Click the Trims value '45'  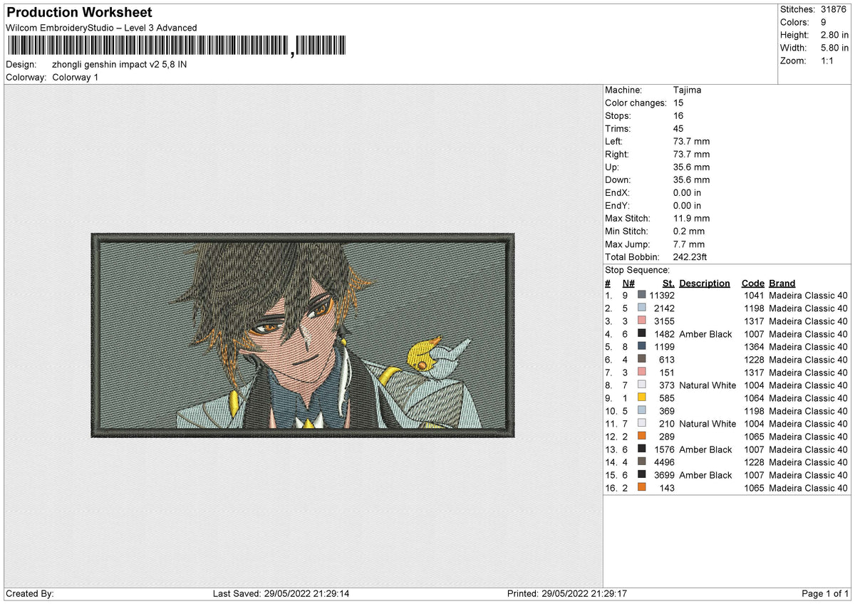678,129
